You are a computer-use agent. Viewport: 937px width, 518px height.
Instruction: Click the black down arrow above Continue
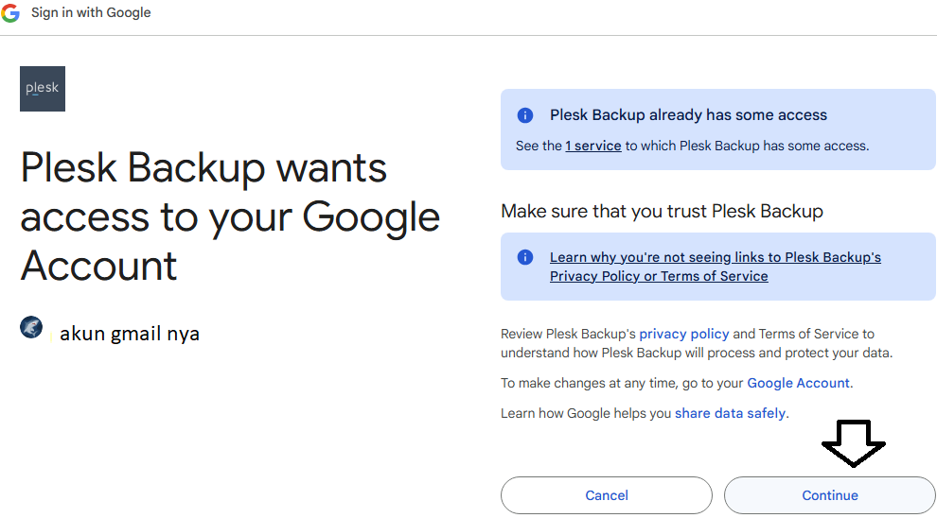point(853,442)
